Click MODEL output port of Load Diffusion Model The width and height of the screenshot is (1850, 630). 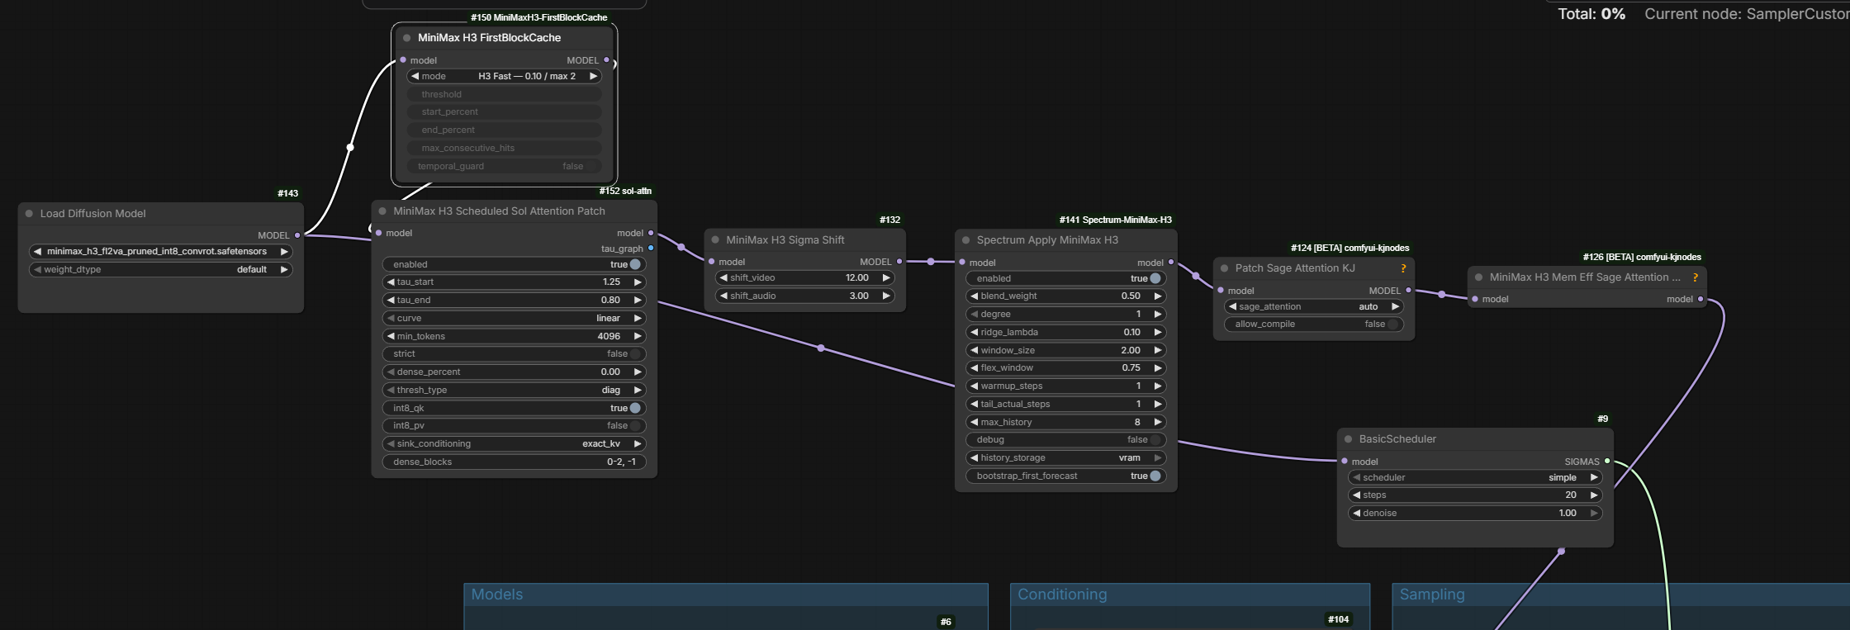coord(297,235)
